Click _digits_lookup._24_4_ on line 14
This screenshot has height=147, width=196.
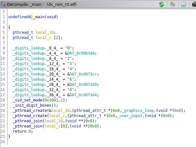point(36,79)
